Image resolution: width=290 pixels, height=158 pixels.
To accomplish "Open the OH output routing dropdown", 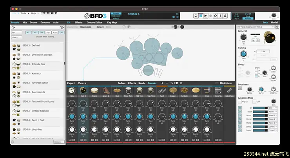I will coord(273,108).
